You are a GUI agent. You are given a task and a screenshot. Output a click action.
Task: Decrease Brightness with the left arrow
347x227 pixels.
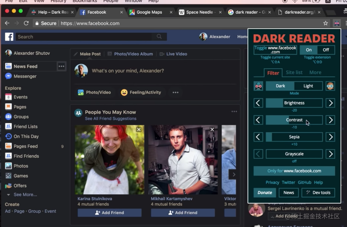tap(258, 103)
